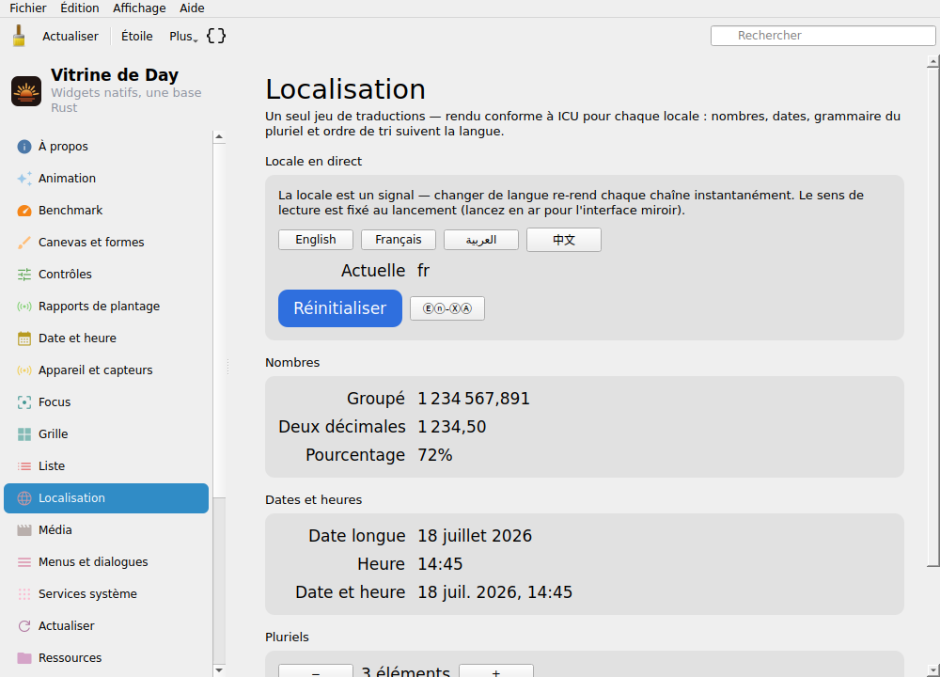Click the Date et heure calendar icon
The width and height of the screenshot is (940, 677).
[24, 338]
